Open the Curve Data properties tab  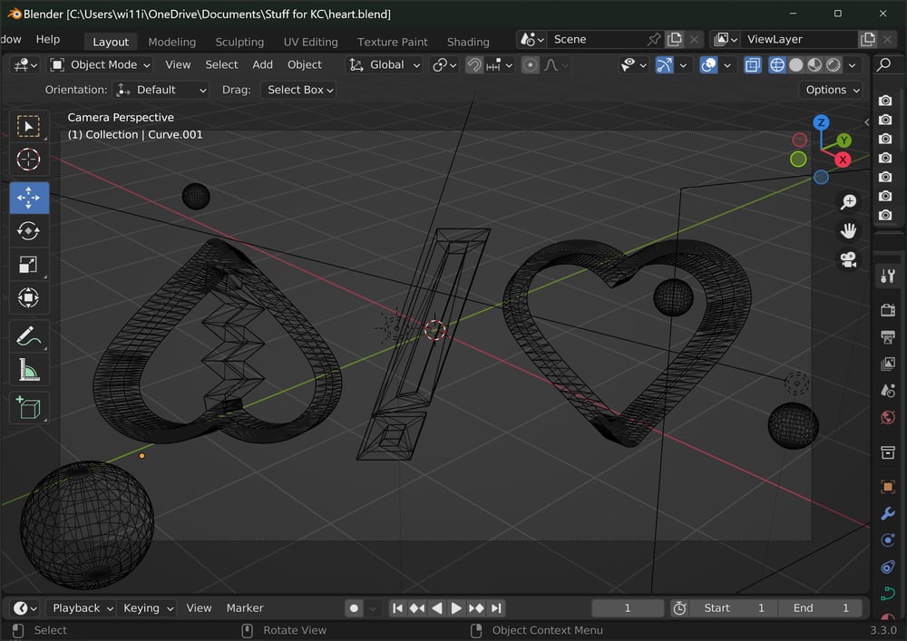click(x=888, y=594)
